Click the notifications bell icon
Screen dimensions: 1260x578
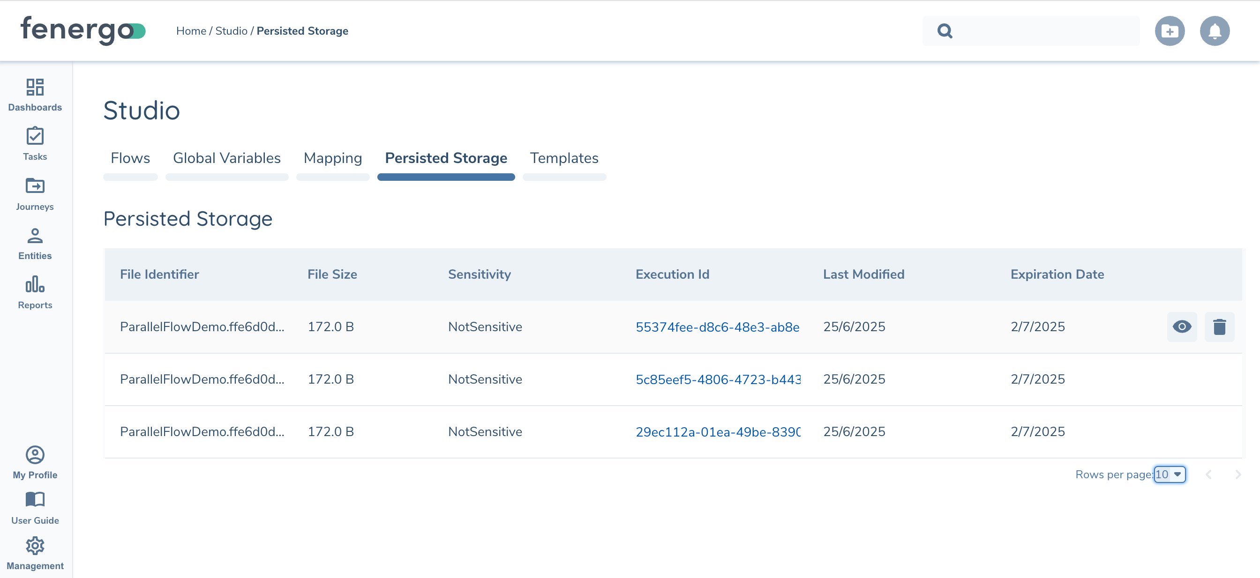1214,31
